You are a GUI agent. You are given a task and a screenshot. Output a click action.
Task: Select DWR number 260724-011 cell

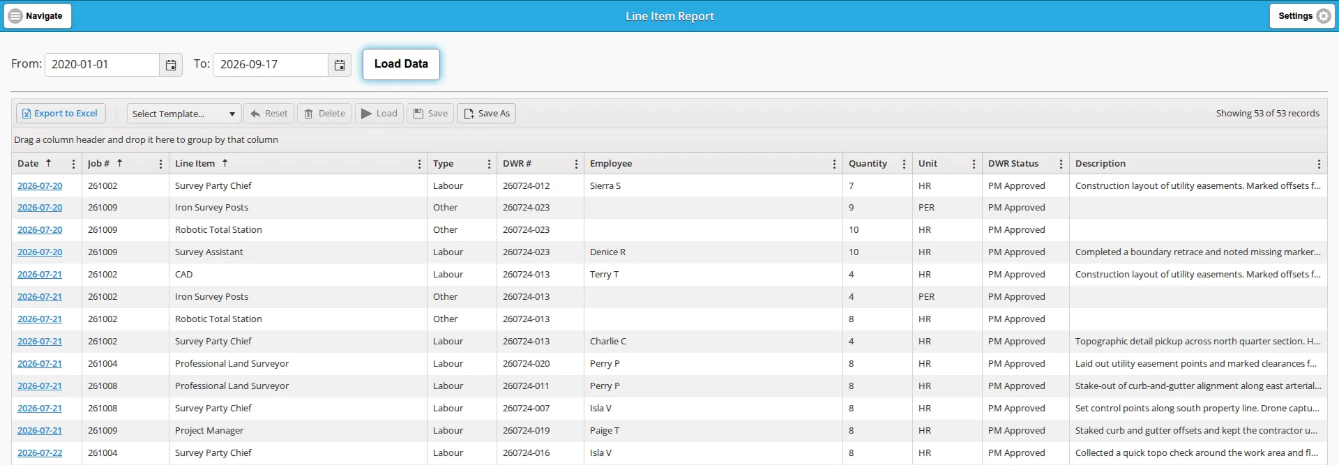540,386
